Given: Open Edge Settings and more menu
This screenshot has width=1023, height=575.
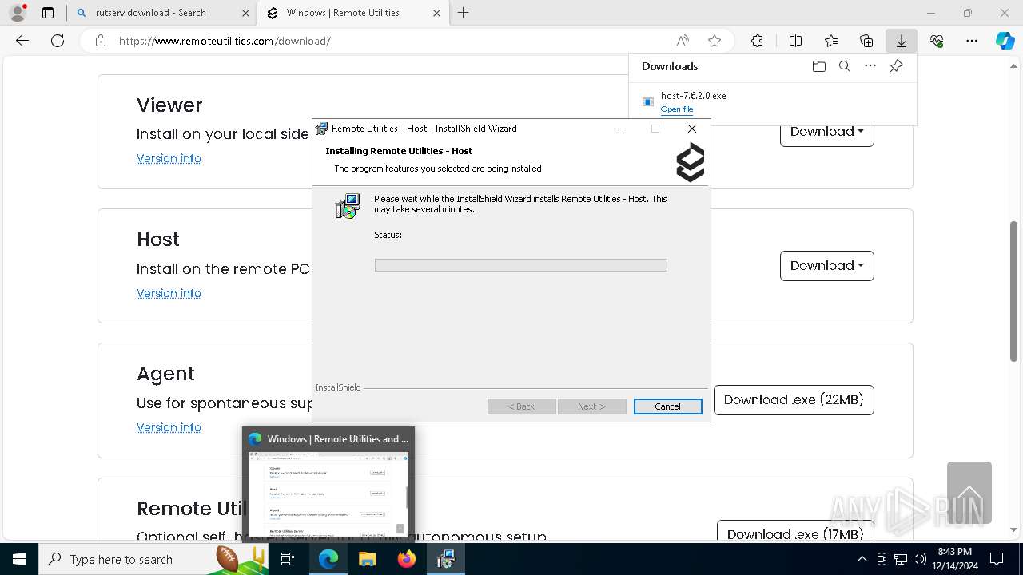Looking at the screenshot, I should tap(972, 41).
